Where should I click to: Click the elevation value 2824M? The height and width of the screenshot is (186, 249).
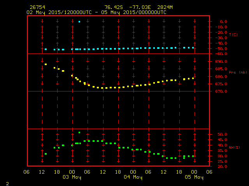click(165, 7)
